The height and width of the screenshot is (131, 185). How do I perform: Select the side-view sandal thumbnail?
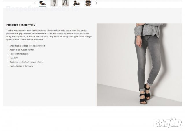(x=42, y=3)
